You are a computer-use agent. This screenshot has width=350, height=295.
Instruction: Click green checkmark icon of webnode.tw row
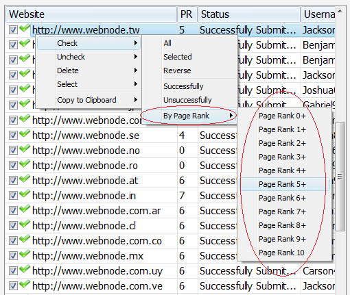[25, 28]
